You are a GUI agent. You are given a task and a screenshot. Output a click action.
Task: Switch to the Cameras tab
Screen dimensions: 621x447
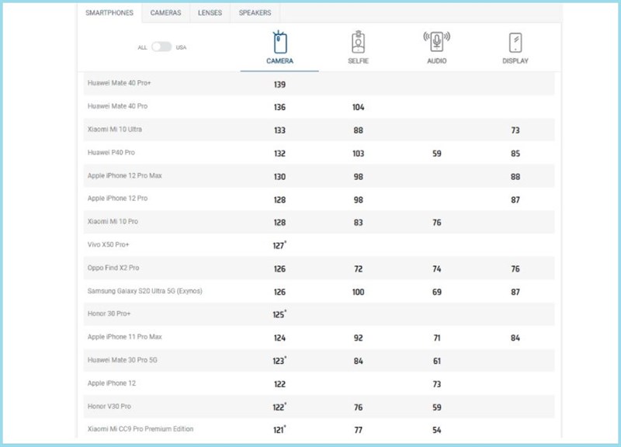click(x=165, y=13)
